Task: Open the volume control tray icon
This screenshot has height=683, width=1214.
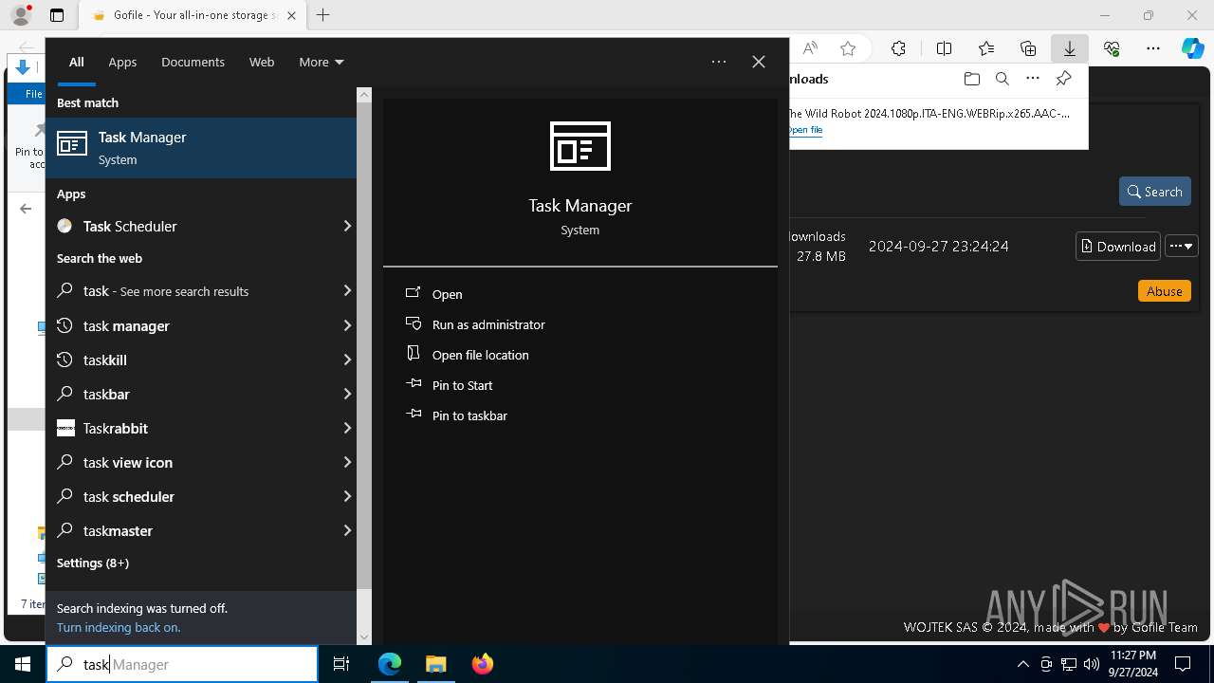Action: (x=1092, y=664)
